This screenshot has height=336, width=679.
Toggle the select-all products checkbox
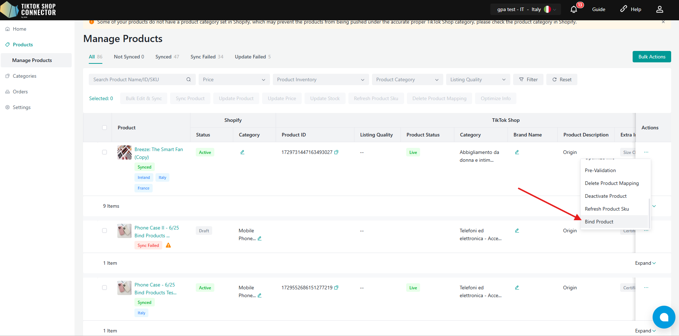104,128
